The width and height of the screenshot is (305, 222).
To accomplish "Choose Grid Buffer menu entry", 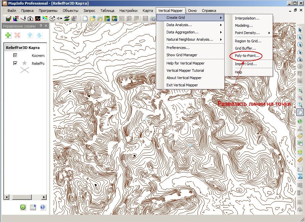I will 245,48.
